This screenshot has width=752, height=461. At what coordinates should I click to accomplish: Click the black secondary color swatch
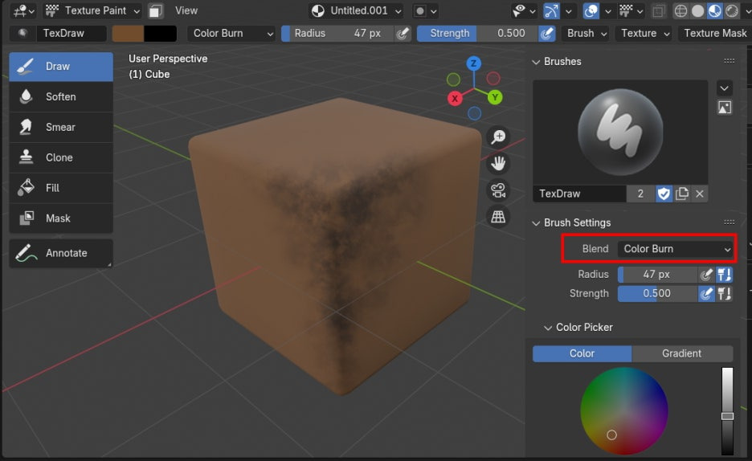pyautogui.click(x=160, y=33)
